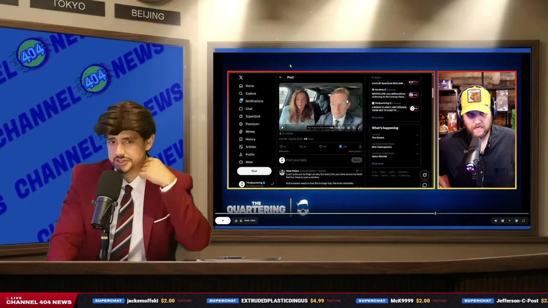Click the white Post button in sidebar
548x308 pixels.
(254, 171)
